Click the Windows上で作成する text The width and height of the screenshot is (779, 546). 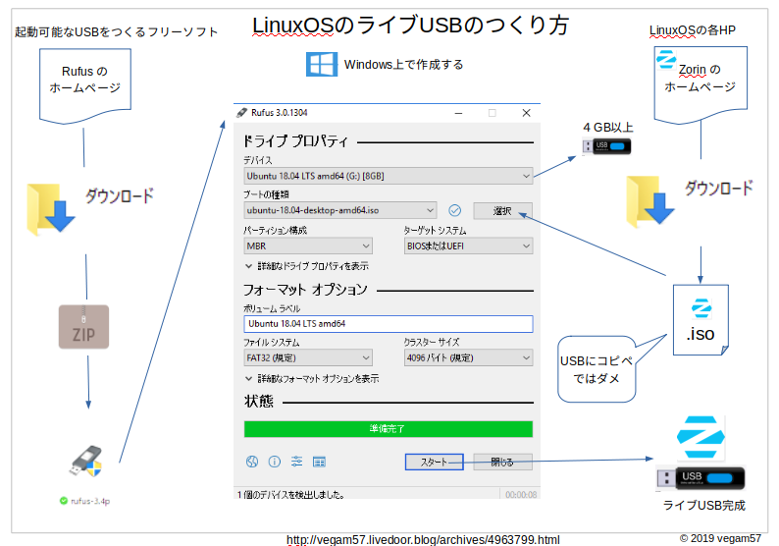pos(404,65)
